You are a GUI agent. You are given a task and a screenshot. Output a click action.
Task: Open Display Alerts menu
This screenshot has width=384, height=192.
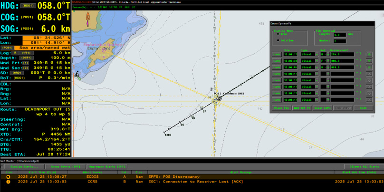click(x=24, y=167)
